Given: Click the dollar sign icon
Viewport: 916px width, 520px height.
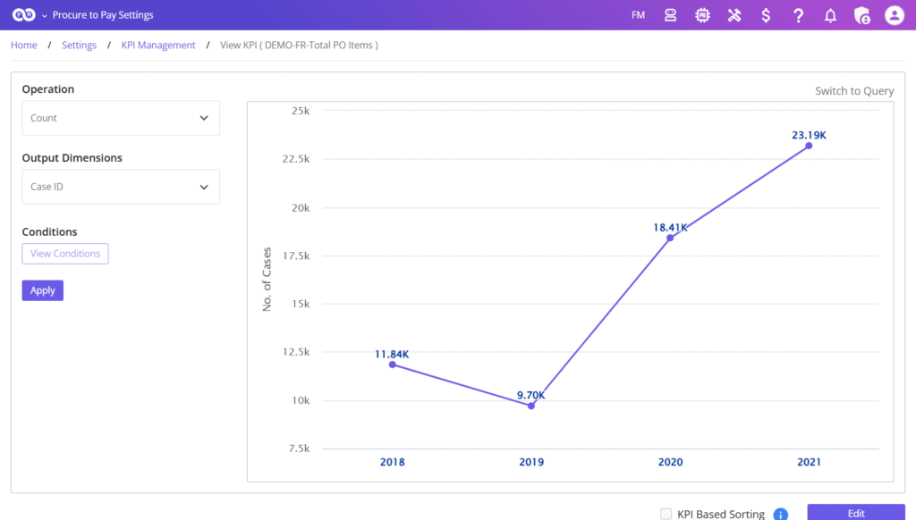Looking at the screenshot, I should 766,15.
